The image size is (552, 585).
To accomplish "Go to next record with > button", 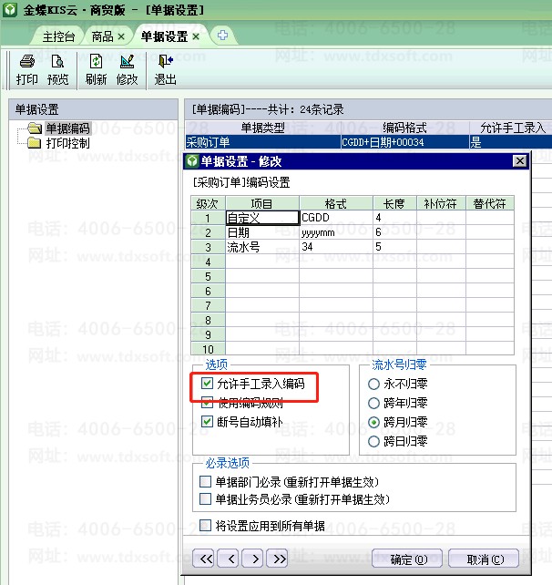I will tap(254, 558).
